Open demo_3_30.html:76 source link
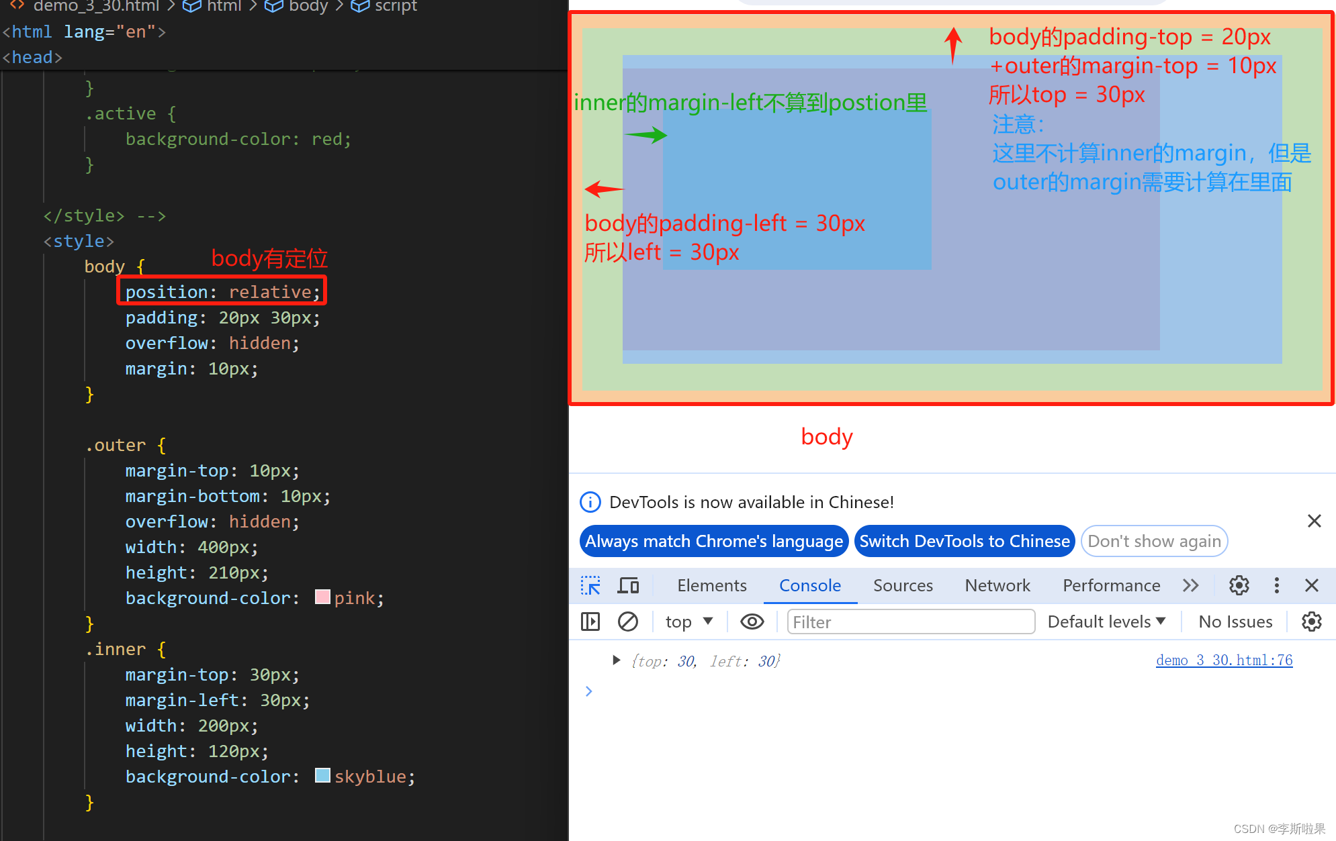 [1224, 660]
